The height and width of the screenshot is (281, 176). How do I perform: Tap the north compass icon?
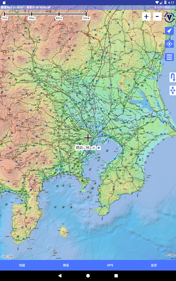tap(169, 17)
